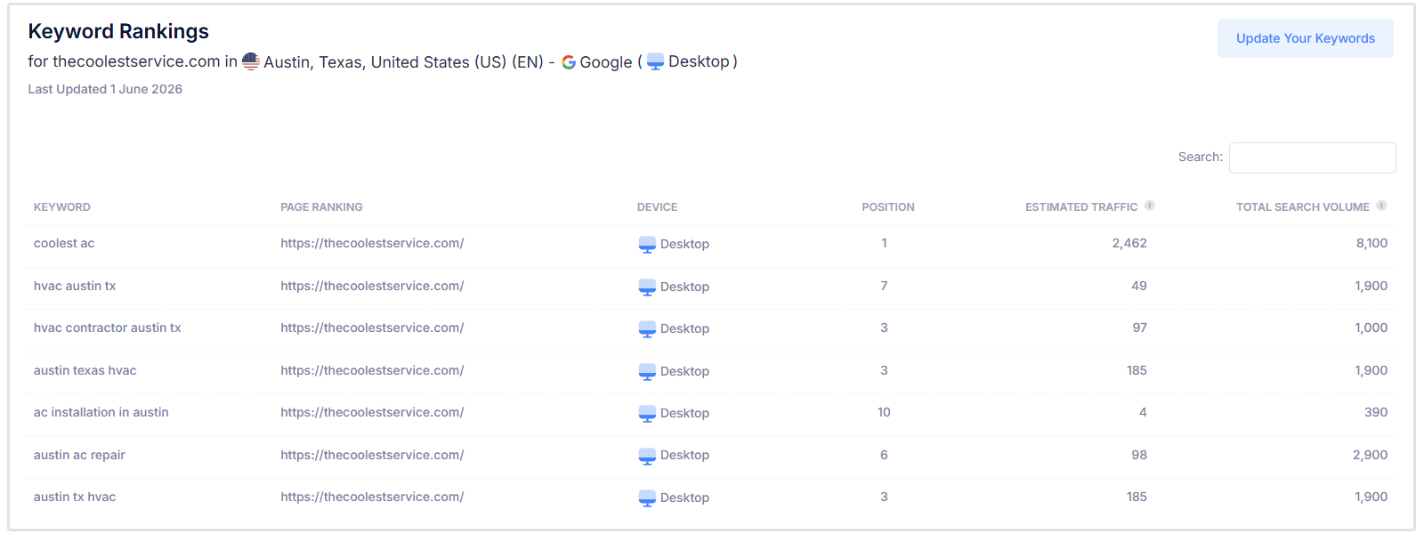This screenshot has height=534, width=1424.
Task: Click the Estimated Traffic info icon
Action: [x=1150, y=206]
